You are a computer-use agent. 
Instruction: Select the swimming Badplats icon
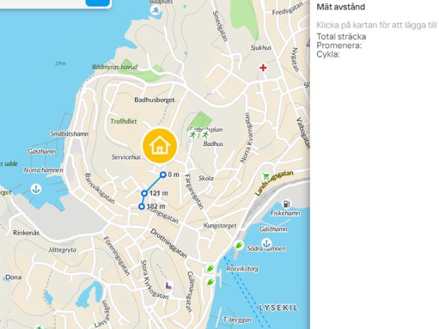154,11
